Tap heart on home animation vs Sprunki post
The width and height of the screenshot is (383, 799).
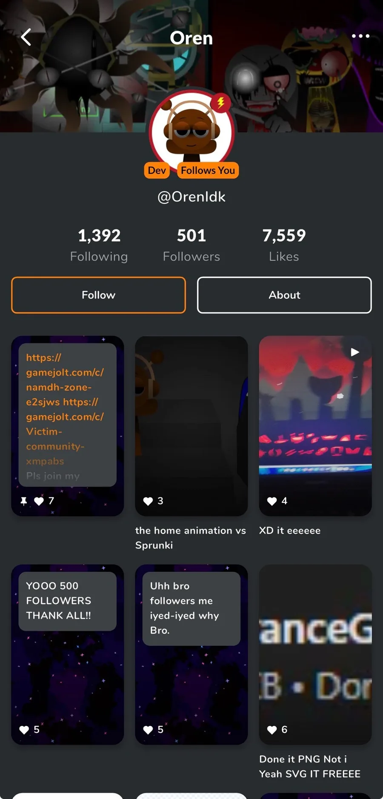[x=148, y=501]
